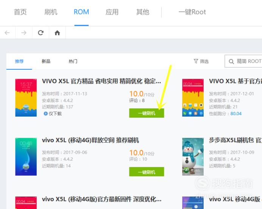Image resolution: width=262 pixels, height=209 pixels.
Task: Select the ROM menu tab
Action: (81, 12)
